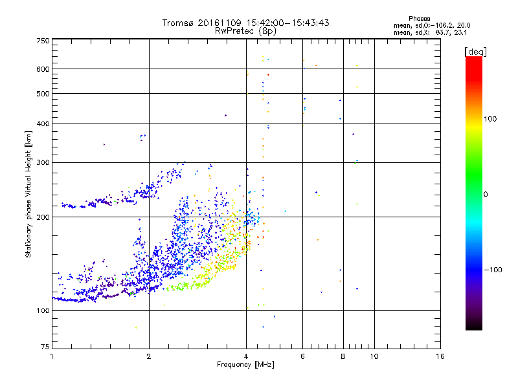Click the y-axis tick label '75'
Screen dimensions: 518x388
(x=45, y=347)
